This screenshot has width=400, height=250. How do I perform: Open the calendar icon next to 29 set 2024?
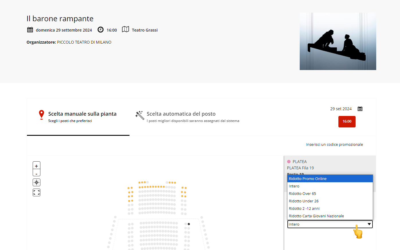[x=360, y=109]
